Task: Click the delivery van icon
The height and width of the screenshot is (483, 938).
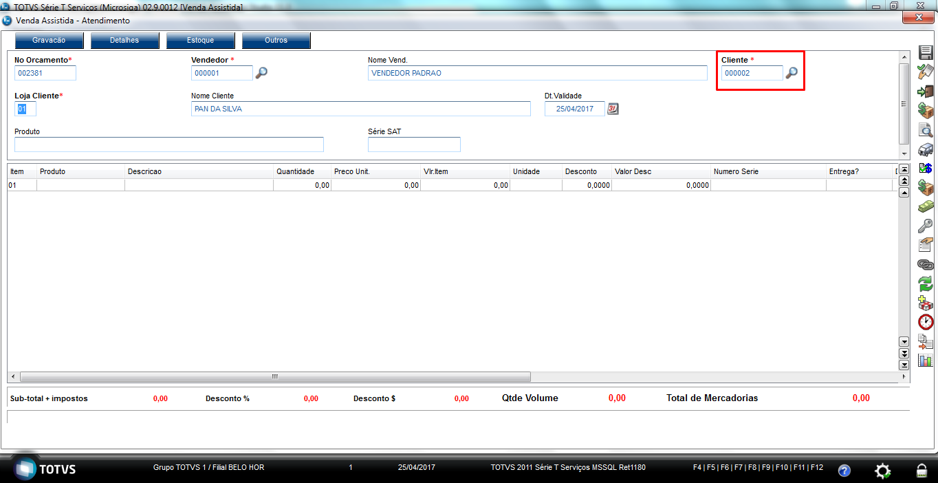Action: (926, 149)
